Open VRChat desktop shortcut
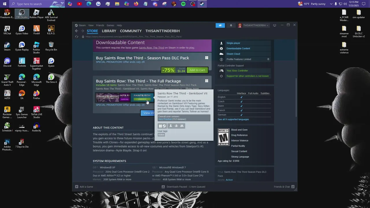Screen dimensions: 370x208 (x=7, y=30)
